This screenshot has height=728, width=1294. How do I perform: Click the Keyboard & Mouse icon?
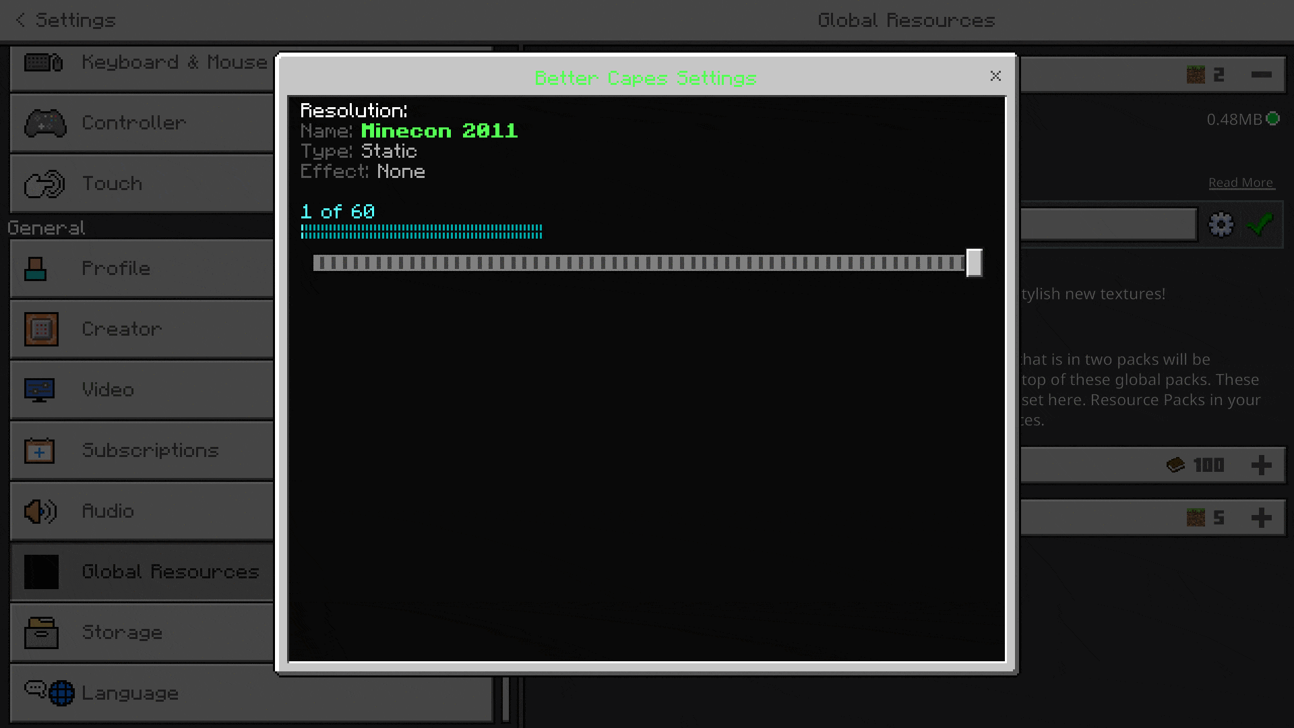click(42, 61)
